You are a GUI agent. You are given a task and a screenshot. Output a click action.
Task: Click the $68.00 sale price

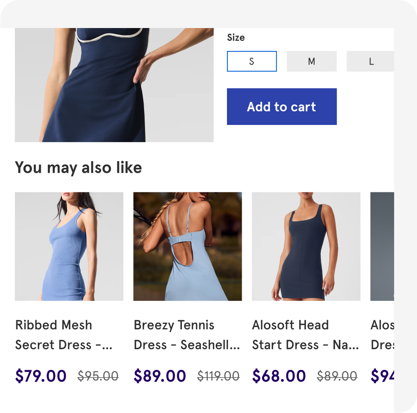tap(279, 376)
